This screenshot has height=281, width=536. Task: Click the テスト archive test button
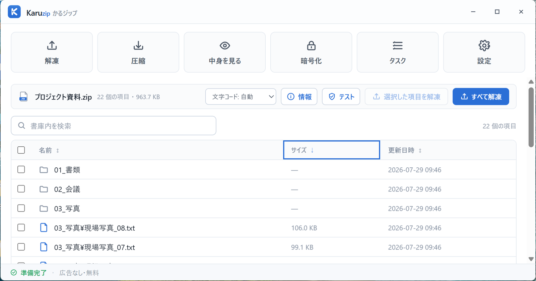[x=341, y=97]
